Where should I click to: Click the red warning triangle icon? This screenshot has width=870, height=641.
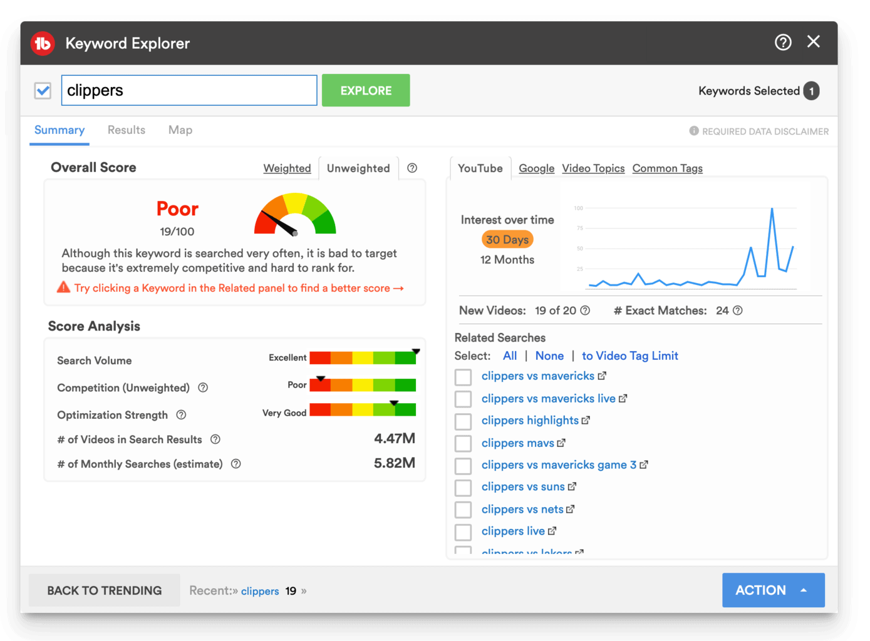coord(63,287)
